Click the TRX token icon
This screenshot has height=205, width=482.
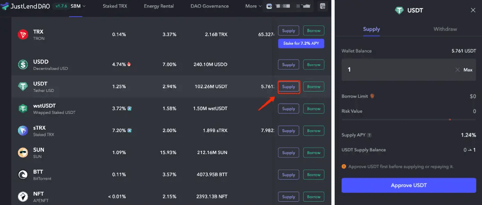(x=23, y=35)
